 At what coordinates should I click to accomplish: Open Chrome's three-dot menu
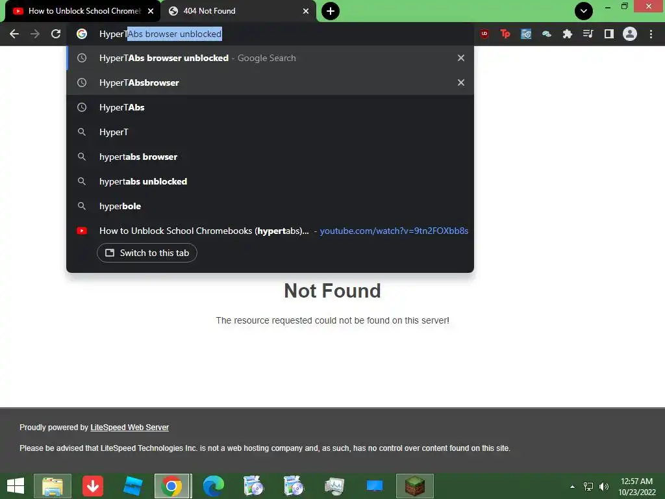tap(651, 34)
